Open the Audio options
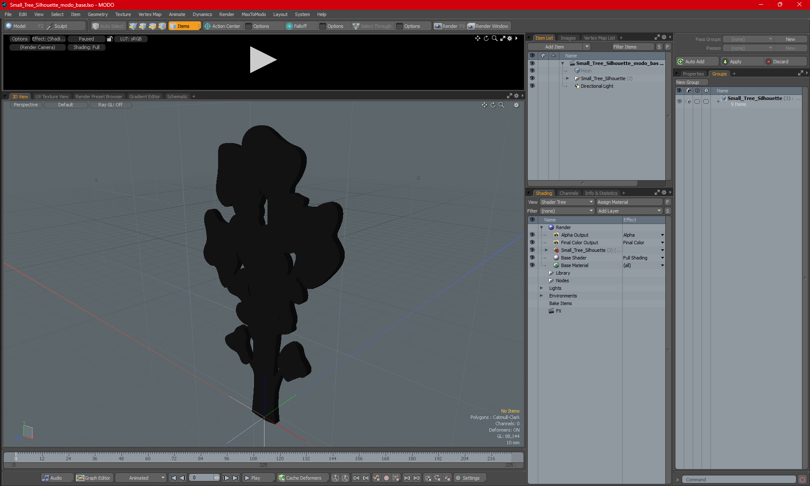Viewport: 810px width, 486px height. 57,478
